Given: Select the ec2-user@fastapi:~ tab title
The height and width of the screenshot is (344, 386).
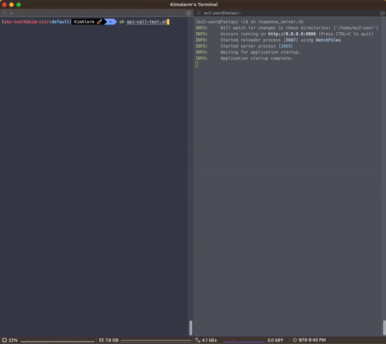Looking at the screenshot, I should (223, 13).
